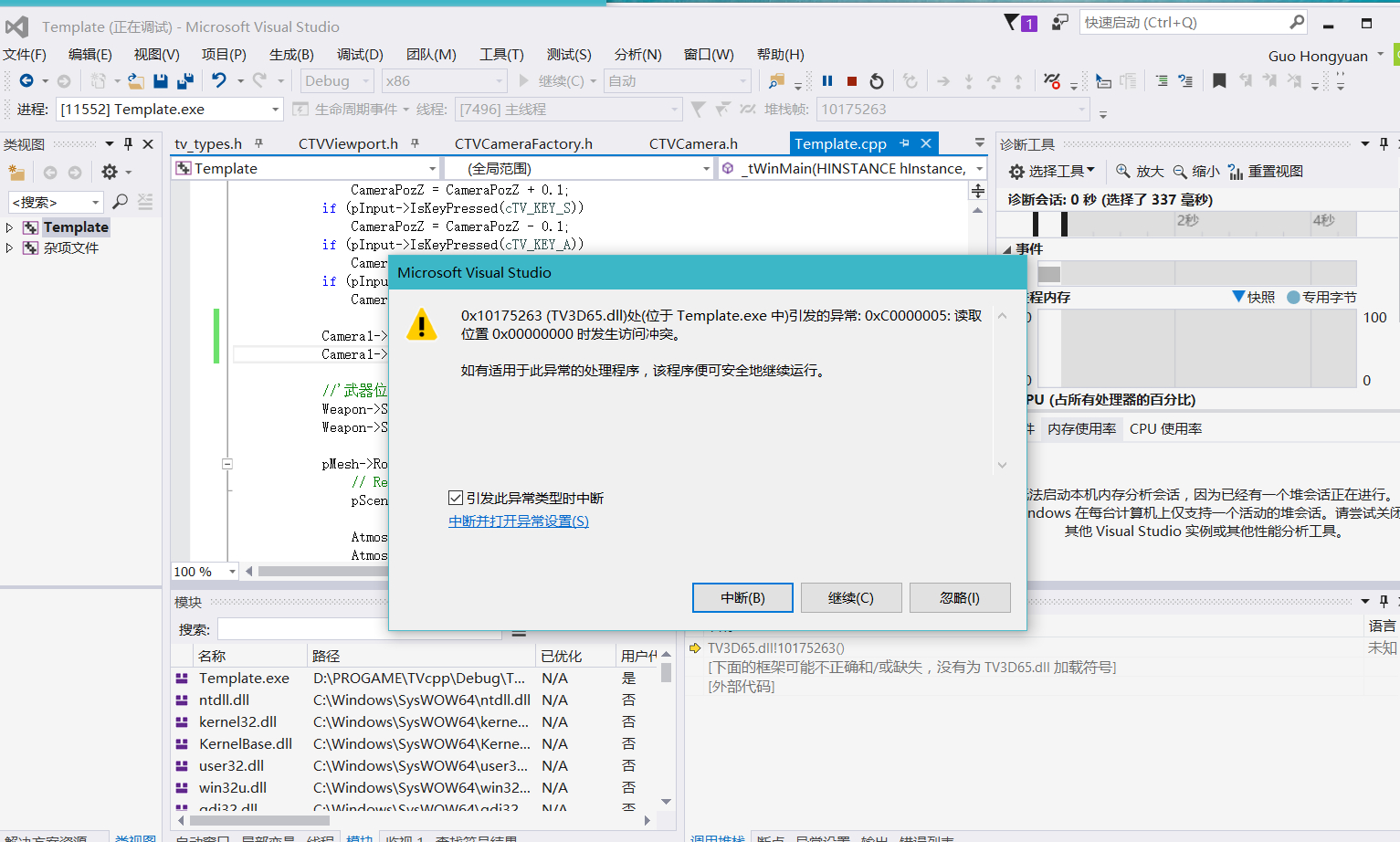The image size is (1400, 842).
Task: Click the Undo arrow icon
Action: [219, 80]
